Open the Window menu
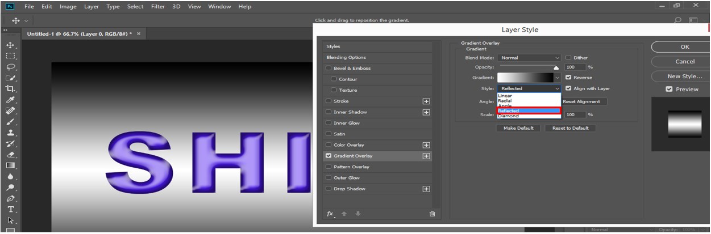The image size is (711, 234). tap(219, 6)
